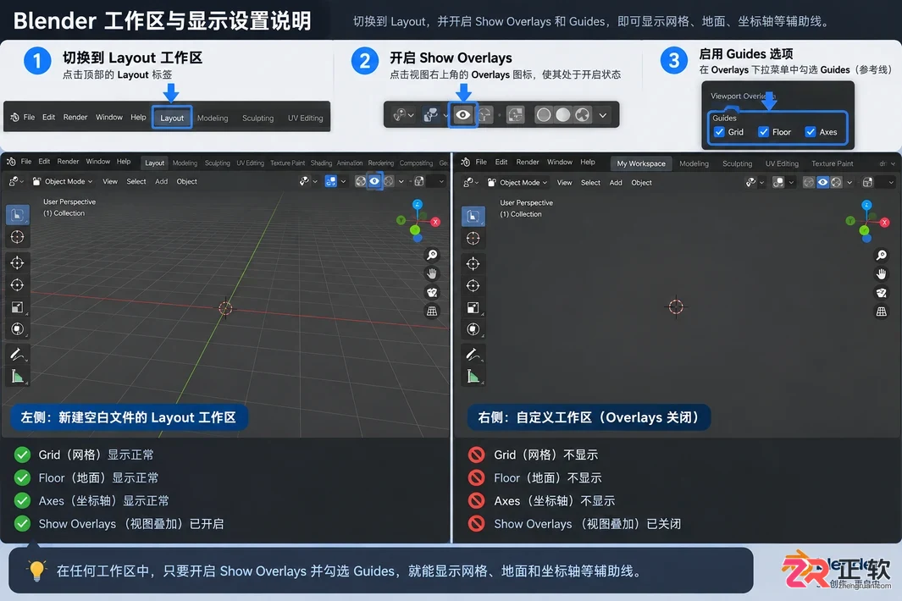The width and height of the screenshot is (902, 601).
Task: Click '(1) Collection' text in right viewport
Action: click(x=521, y=214)
